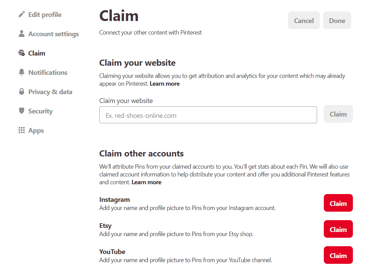The image size is (385, 275).
Task: Select Notifications in the sidebar
Action: [x=48, y=72]
